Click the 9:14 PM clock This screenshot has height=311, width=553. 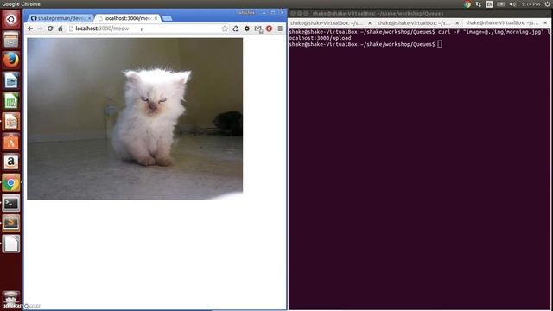(x=531, y=4)
